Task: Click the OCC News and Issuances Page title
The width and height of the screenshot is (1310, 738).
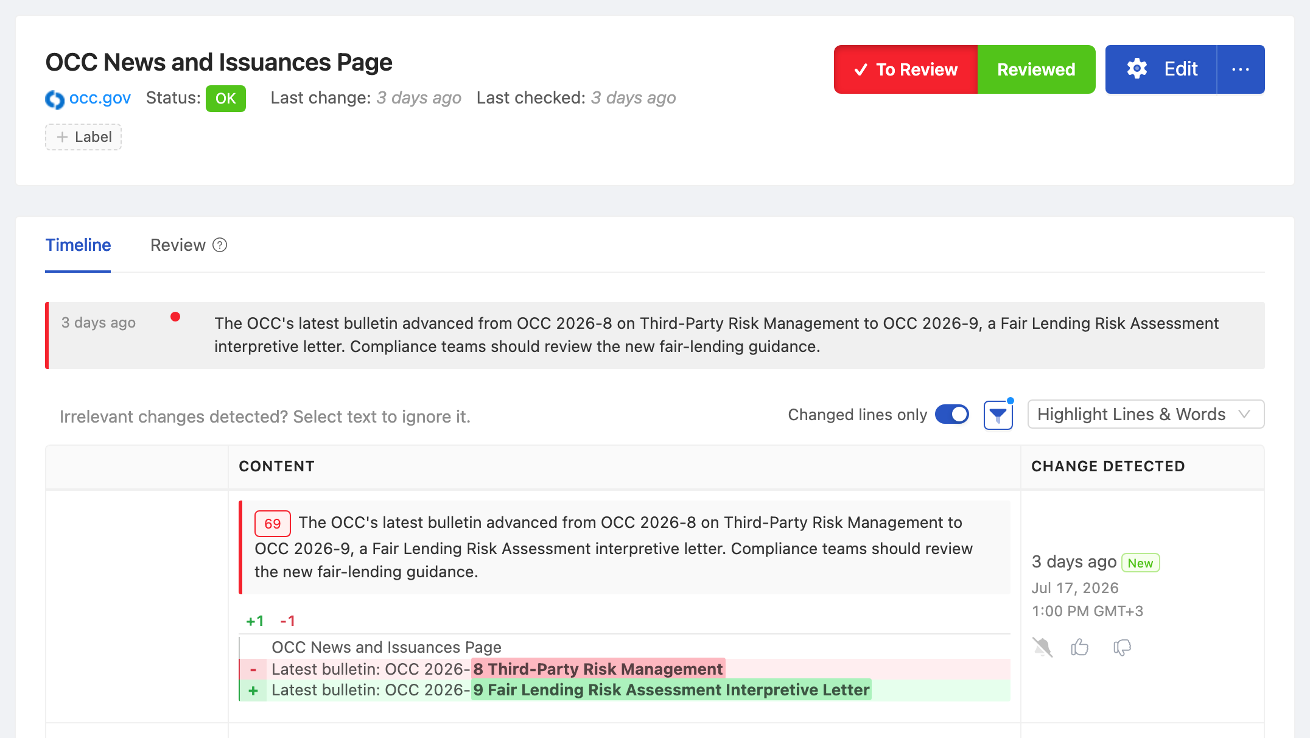Action: click(219, 62)
